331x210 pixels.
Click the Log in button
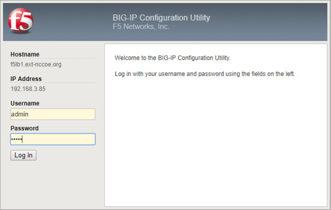pos(23,155)
